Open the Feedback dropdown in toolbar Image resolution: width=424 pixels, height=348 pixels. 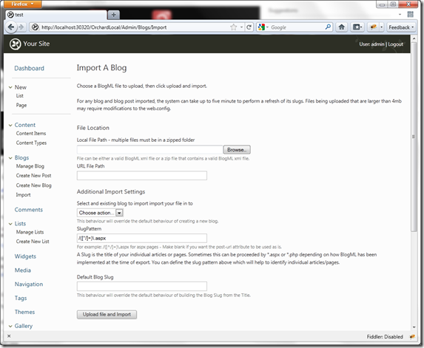click(x=401, y=27)
